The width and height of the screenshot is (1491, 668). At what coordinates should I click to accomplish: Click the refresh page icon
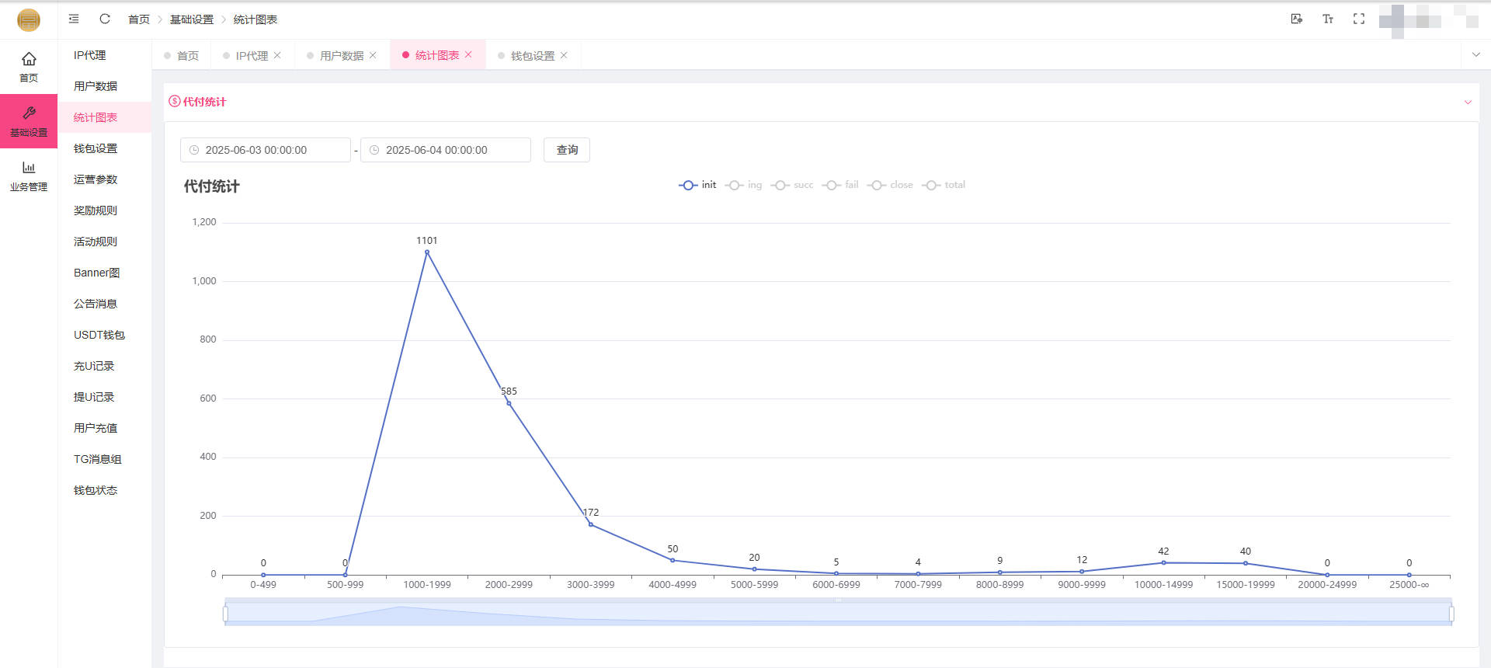(105, 19)
